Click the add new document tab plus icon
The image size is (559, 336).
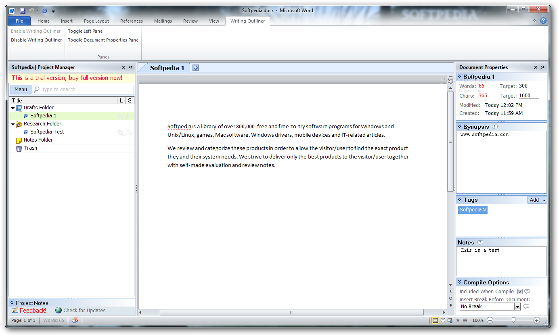coord(196,68)
